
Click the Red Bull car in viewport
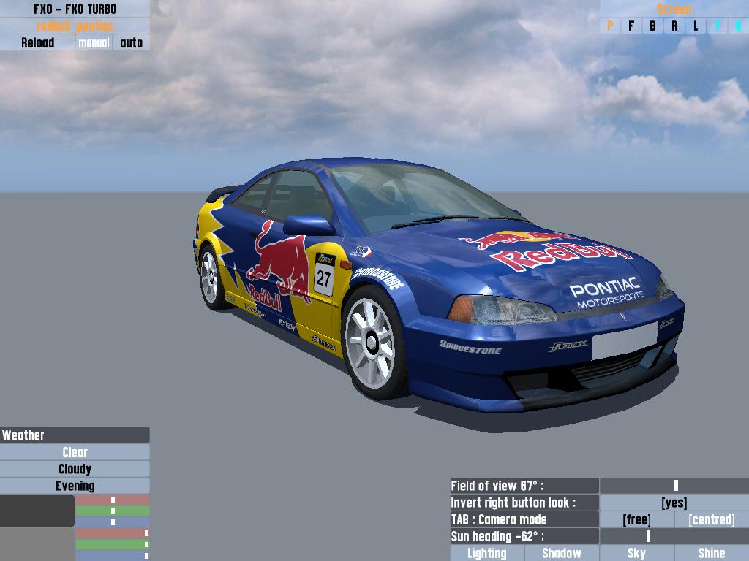(x=439, y=284)
